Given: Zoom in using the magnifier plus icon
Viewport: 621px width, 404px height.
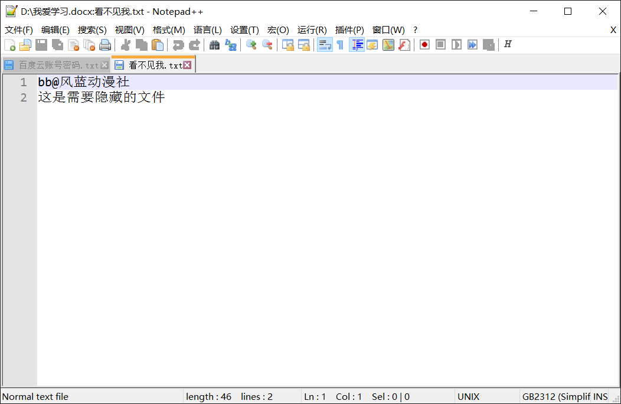Looking at the screenshot, I should pos(251,45).
